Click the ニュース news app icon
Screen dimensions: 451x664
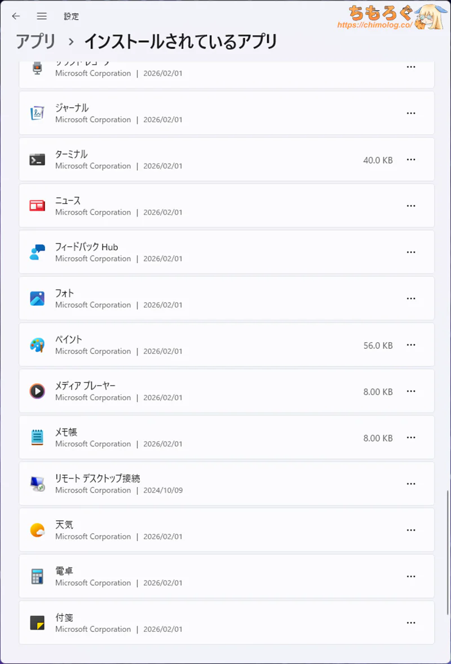click(37, 206)
